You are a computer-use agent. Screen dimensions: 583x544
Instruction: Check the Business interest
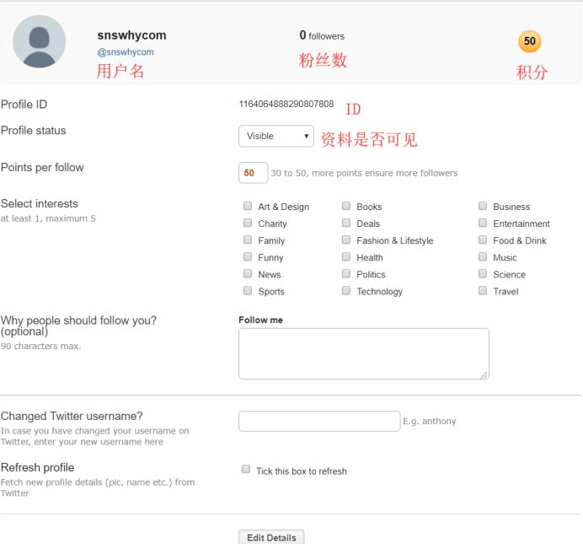(x=483, y=206)
